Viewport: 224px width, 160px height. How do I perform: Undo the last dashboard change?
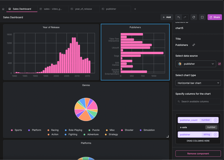179,17
